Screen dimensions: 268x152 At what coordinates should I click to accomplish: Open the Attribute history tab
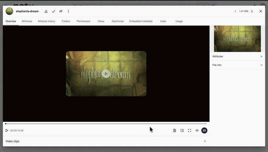(46, 21)
